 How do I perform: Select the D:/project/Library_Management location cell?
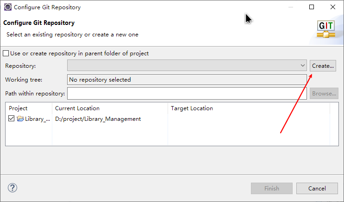point(98,119)
